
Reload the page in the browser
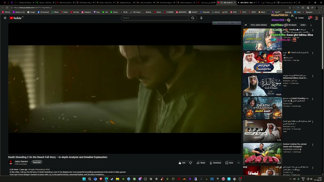tap(7, 8)
